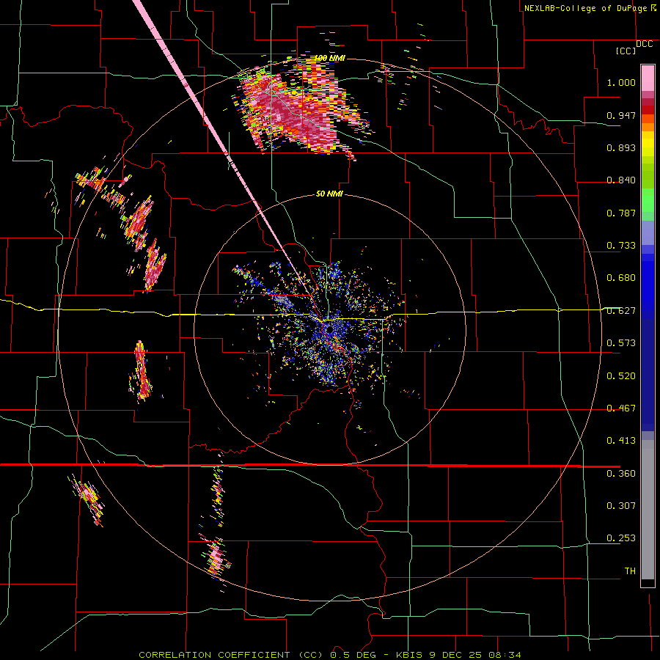Select the 0.627 legend value
The image size is (660, 660).
[621, 311]
